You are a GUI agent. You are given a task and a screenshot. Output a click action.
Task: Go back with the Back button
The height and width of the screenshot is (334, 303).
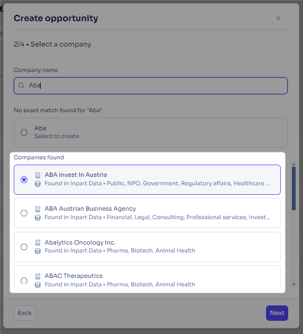[25, 313]
